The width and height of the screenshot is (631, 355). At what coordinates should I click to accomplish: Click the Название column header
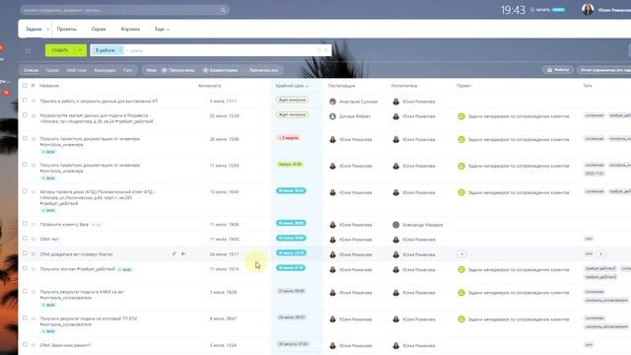(49, 86)
